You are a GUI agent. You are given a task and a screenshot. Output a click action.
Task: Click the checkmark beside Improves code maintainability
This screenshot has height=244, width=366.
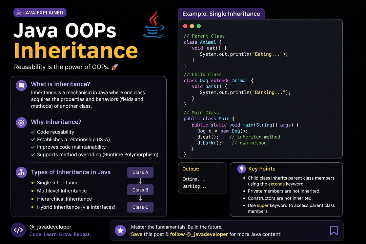coord(33,147)
